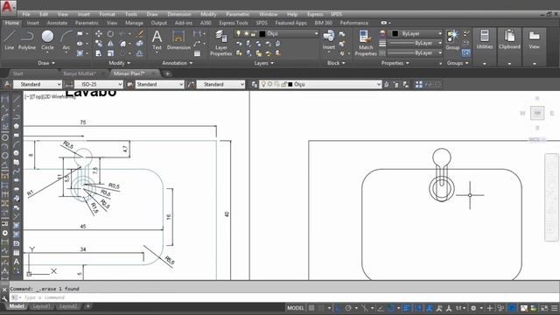The image size is (560, 315).
Task: Expand the Modify panel
Action: click(119, 63)
